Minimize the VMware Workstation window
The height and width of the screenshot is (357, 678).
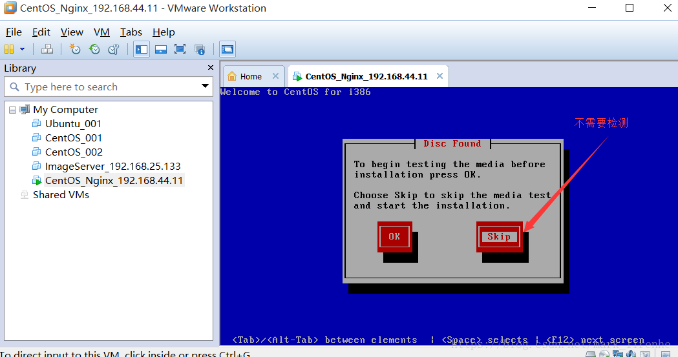click(592, 8)
